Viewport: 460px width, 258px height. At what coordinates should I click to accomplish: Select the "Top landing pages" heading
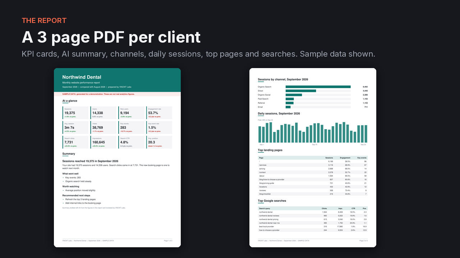(270, 150)
